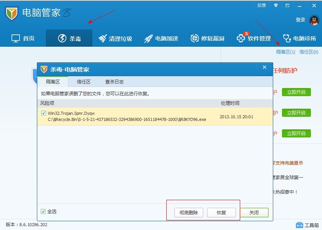Uncheck the Win32.Trojan.Spnr.Dyqw item checkbox
Viewport: 322px width, 230px height.
pos(43,113)
